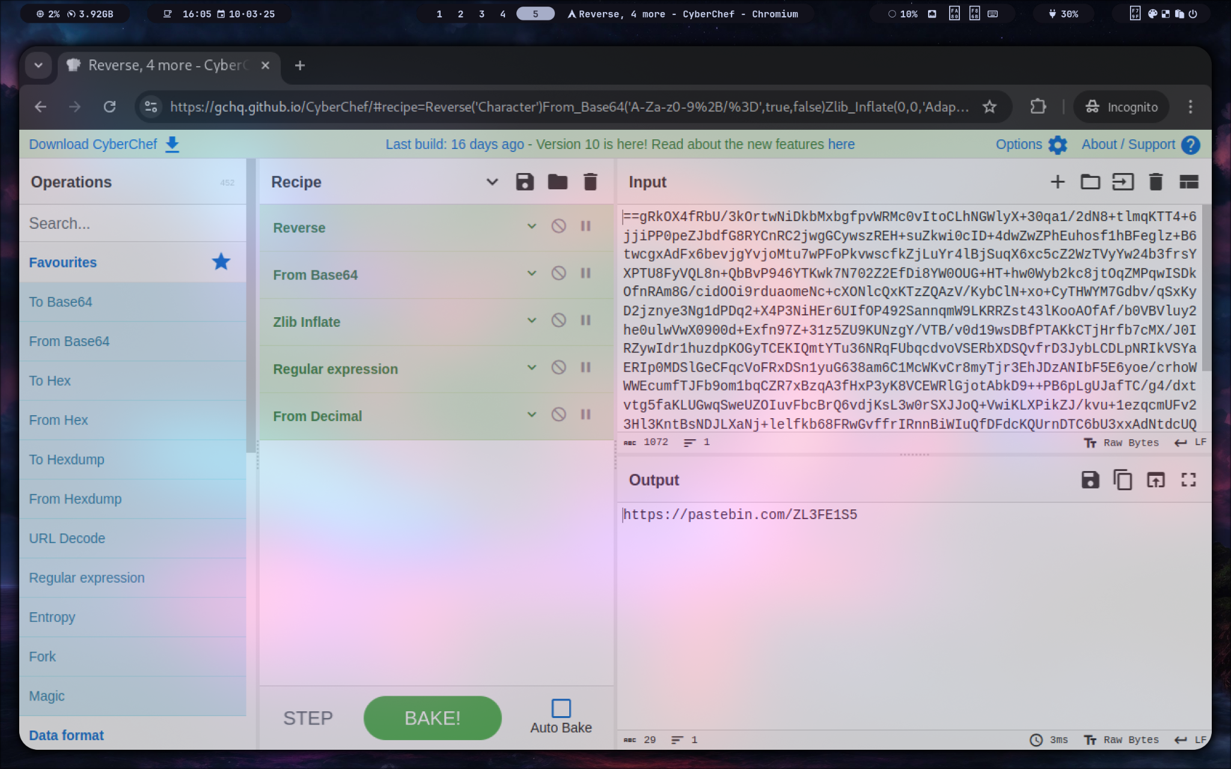The image size is (1231, 769).
Task: Expand the Reverse operation arguments
Action: [531, 226]
